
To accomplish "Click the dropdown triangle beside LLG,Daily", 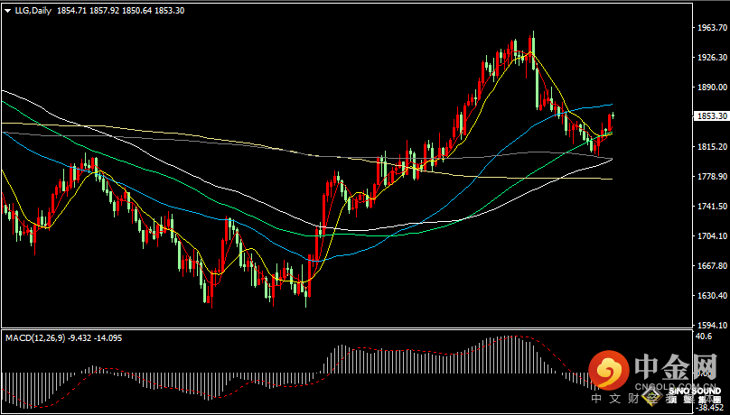I will click(x=7, y=9).
